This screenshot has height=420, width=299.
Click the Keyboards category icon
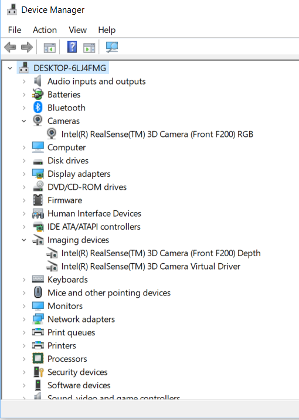[38, 279]
